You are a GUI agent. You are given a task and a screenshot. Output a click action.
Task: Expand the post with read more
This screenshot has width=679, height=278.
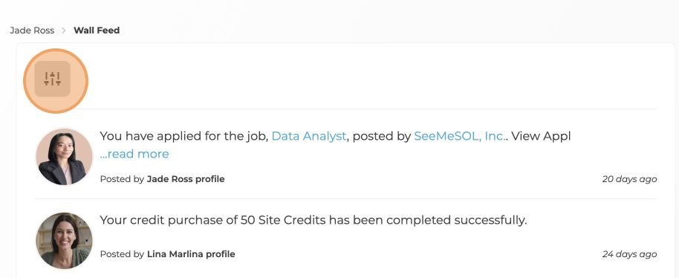pyautogui.click(x=134, y=154)
